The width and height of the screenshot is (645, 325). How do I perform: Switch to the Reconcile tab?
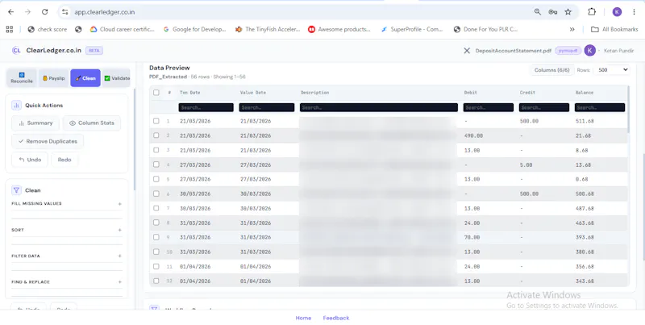coord(22,78)
